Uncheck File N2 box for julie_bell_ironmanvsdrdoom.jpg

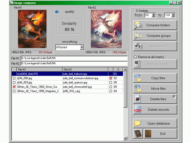[111, 78]
